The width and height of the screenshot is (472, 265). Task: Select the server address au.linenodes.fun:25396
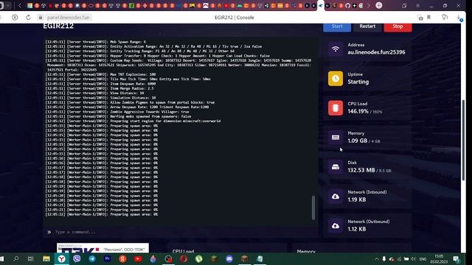click(x=376, y=52)
